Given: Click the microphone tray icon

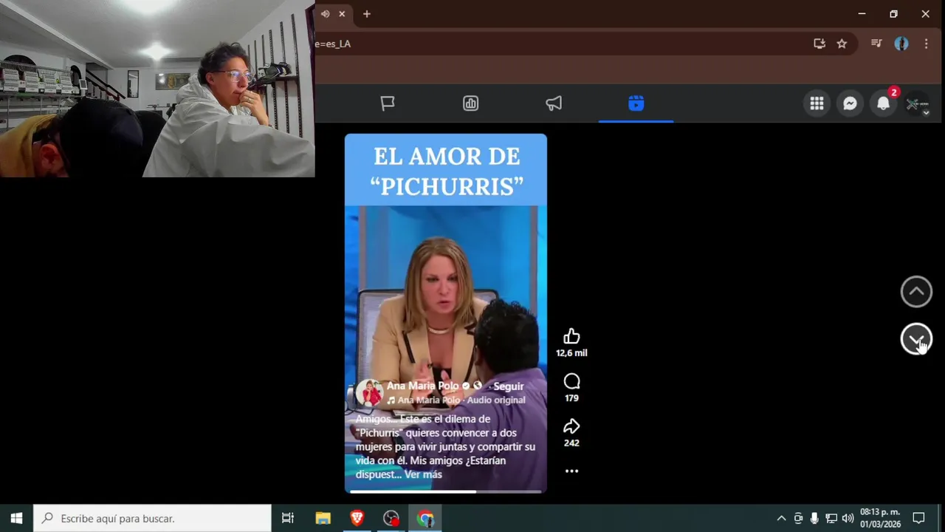Looking at the screenshot, I should coord(814,518).
